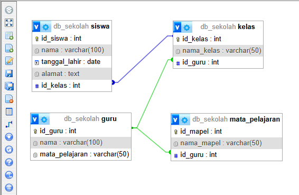The width and height of the screenshot is (299, 195).
Task: View designer in fullscreen mode
Action: coord(9,23)
